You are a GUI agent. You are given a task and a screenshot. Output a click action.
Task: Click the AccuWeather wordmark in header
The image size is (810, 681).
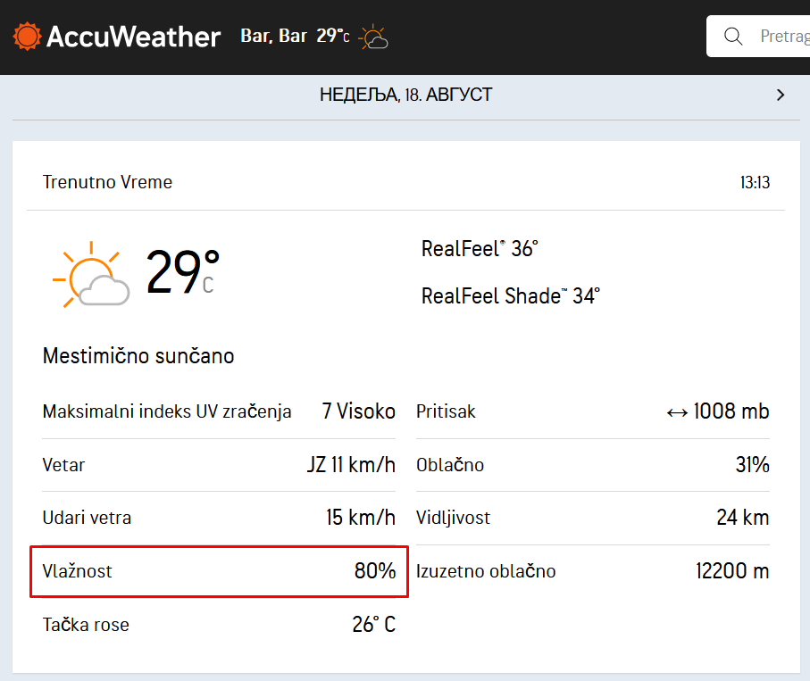133,37
